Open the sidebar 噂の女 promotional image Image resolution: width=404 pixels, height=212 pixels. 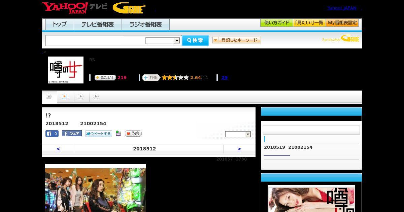[x=311, y=199]
